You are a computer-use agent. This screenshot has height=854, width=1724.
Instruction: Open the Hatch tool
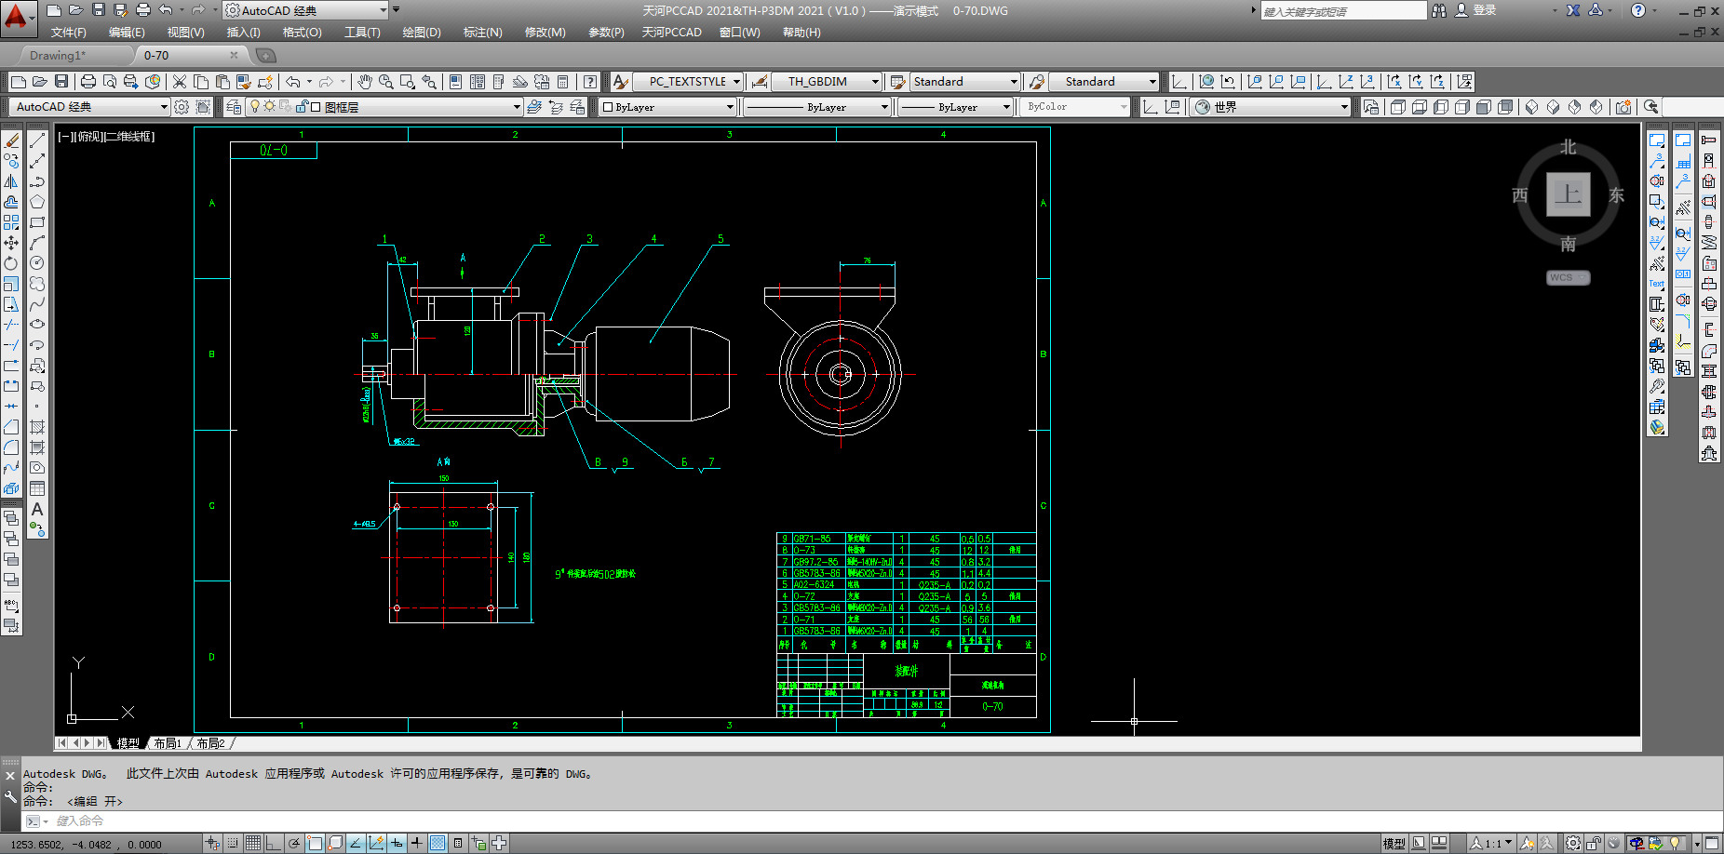37,427
